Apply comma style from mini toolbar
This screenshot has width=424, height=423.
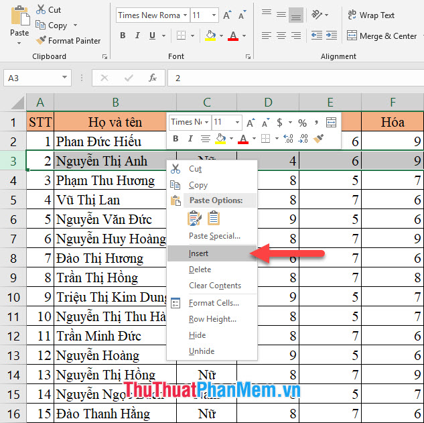point(316,123)
